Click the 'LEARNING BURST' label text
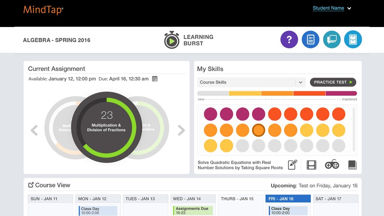 click(198, 40)
